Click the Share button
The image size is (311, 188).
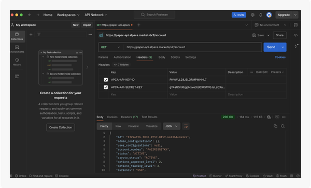pyautogui.click(x=280, y=35)
